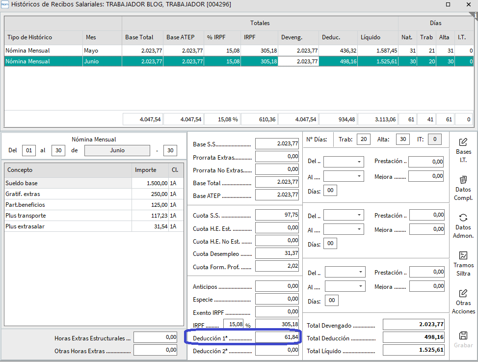Click the 'Mes' column header

102,37
